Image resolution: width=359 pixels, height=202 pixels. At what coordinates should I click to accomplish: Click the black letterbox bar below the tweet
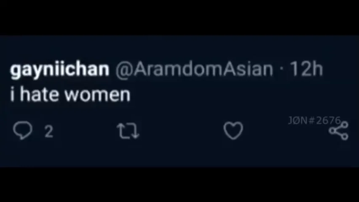(179, 185)
